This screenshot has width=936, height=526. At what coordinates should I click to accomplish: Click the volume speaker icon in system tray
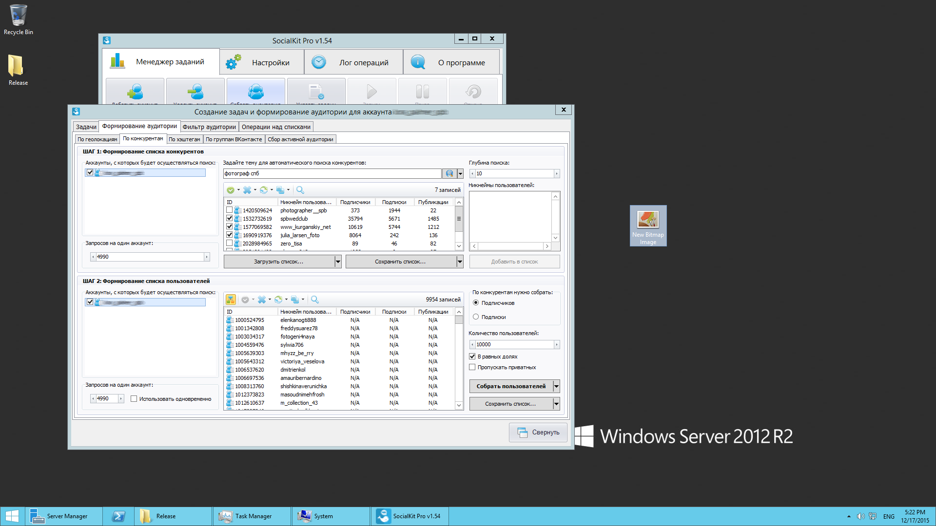point(860,516)
